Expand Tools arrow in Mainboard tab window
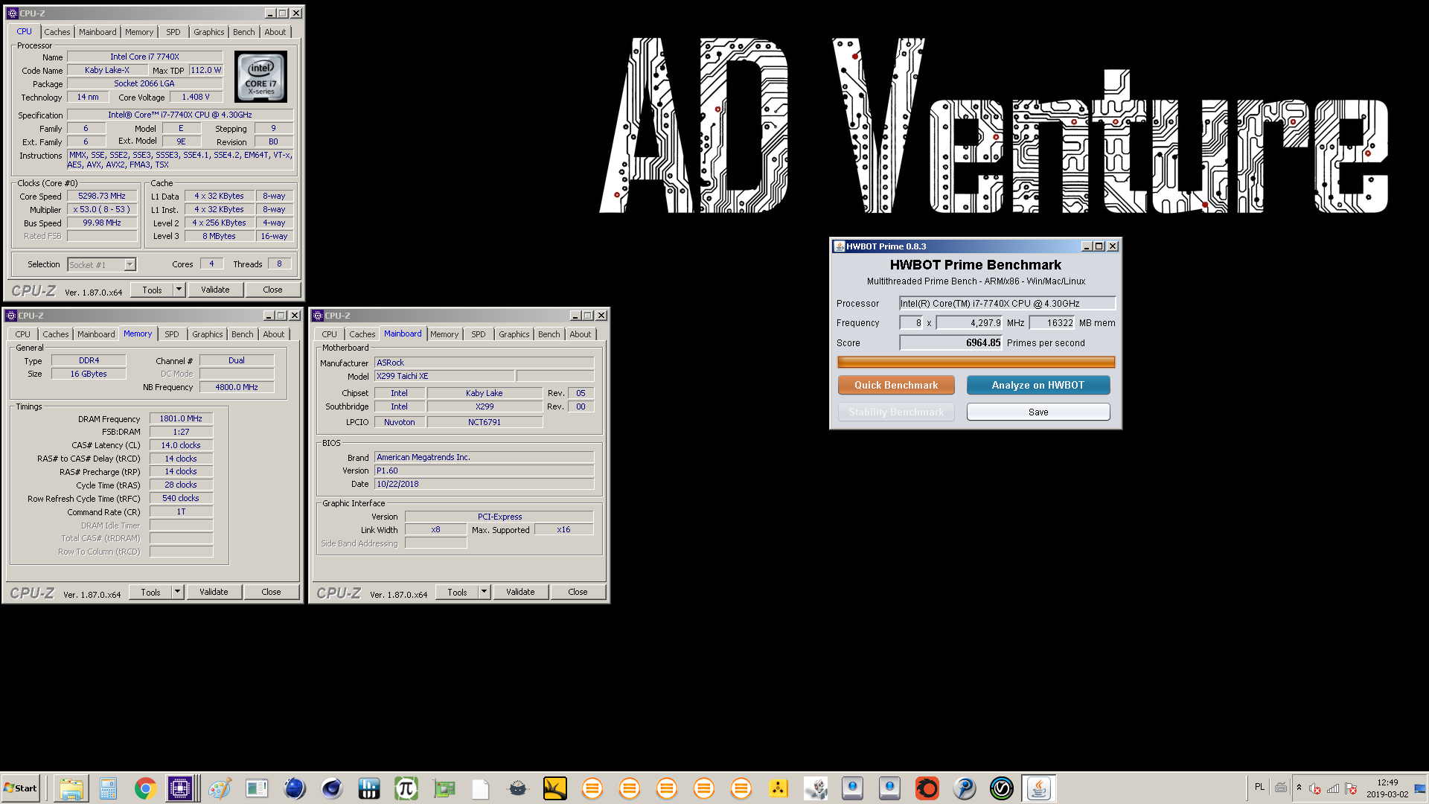Image resolution: width=1429 pixels, height=804 pixels. (x=484, y=592)
